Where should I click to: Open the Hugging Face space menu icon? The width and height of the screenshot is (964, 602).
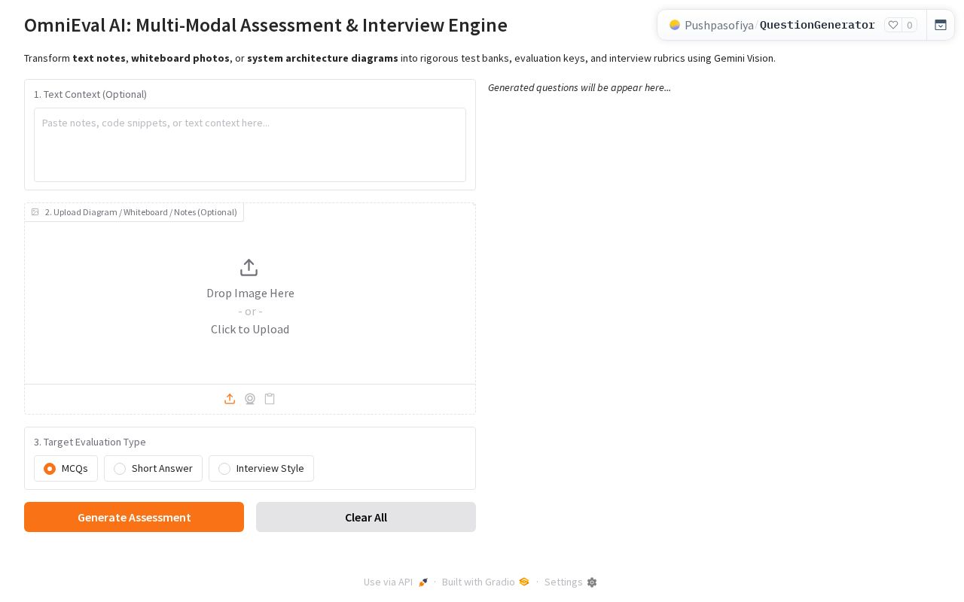[x=941, y=25]
